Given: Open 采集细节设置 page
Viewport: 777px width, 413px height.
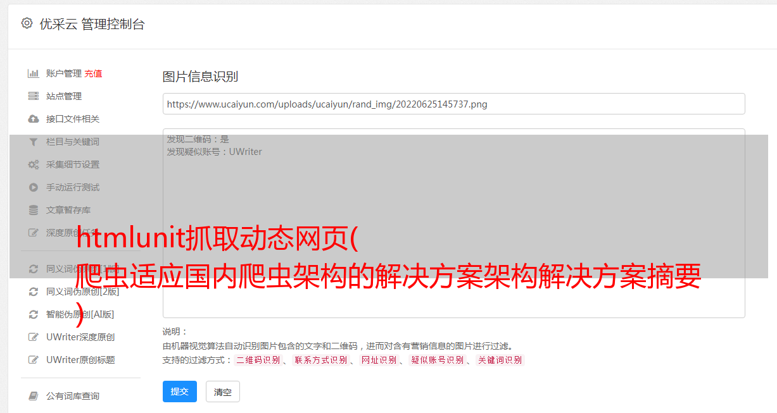Looking at the screenshot, I should pos(73,164).
